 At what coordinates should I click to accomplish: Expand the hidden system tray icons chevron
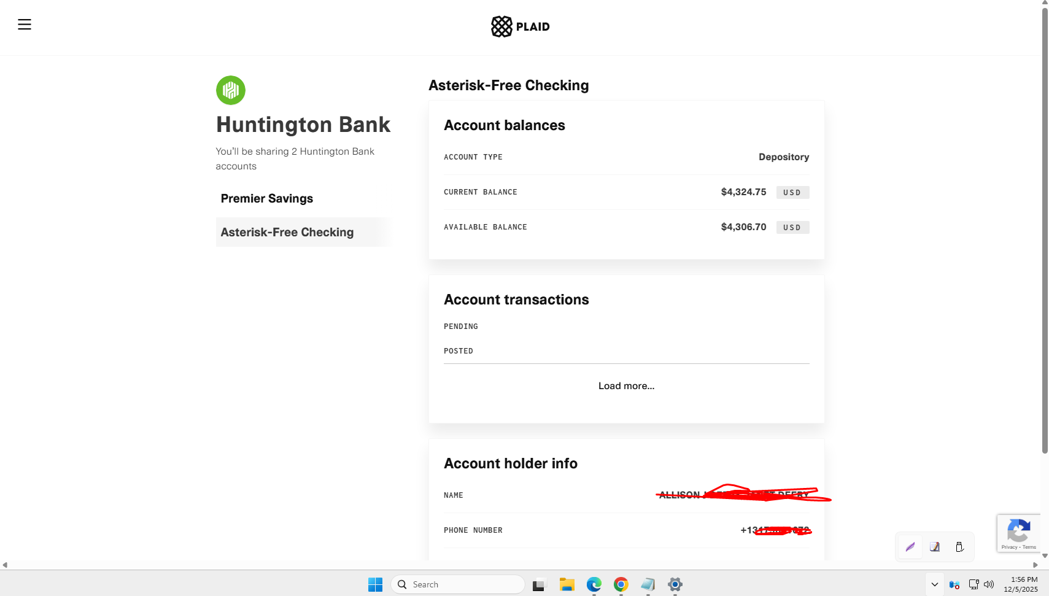[935, 584]
